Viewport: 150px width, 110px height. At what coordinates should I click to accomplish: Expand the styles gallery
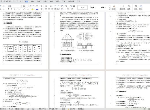pyautogui.click(x=109, y=9)
